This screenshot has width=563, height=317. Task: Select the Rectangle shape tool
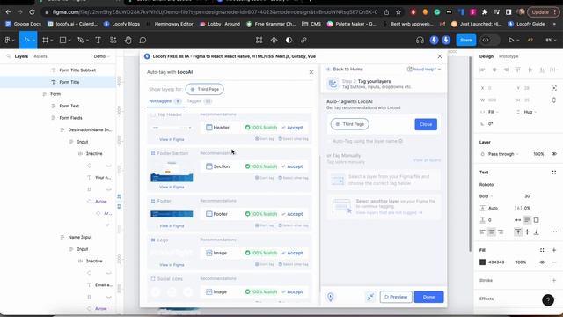click(62, 41)
